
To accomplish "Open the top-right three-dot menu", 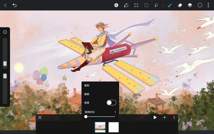I will point(208,5).
